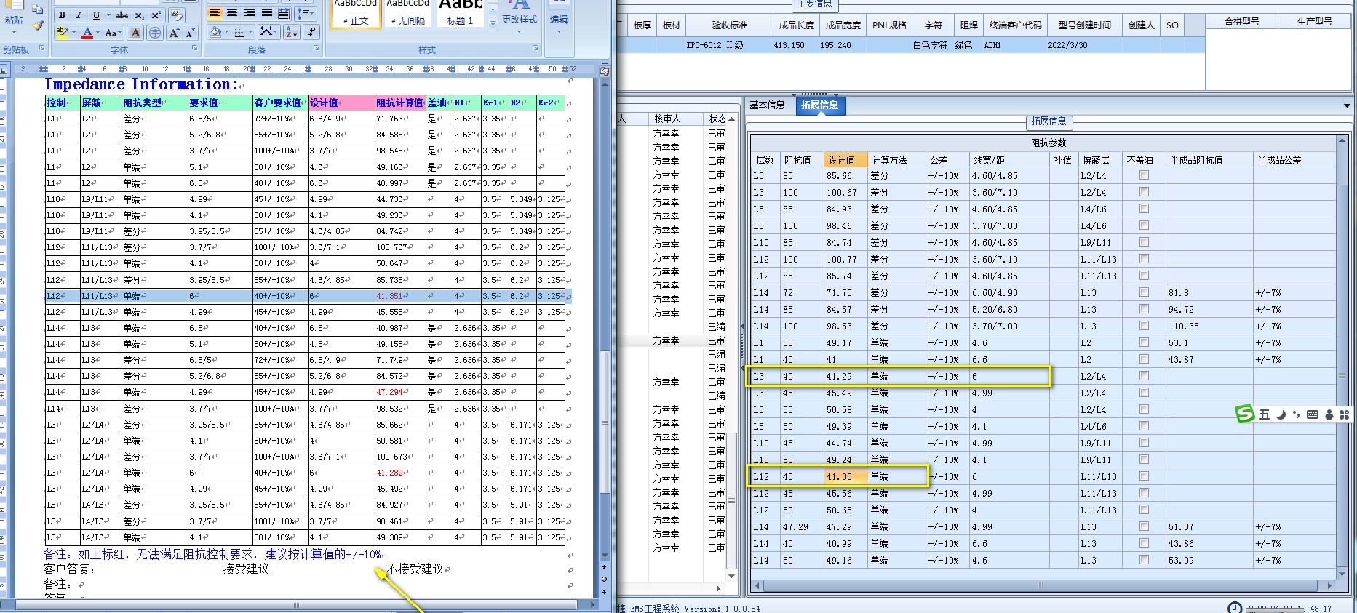
Task: Apply strikethrough formatting
Action: tap(122, 15)
